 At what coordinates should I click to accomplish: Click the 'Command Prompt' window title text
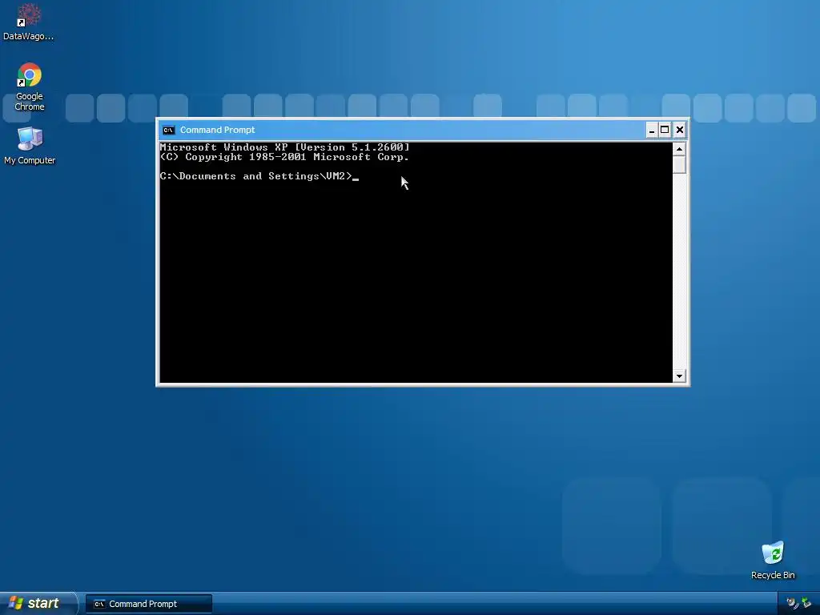coord(218,131)
